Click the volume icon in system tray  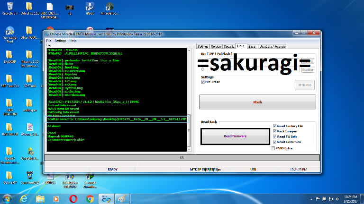338,199
